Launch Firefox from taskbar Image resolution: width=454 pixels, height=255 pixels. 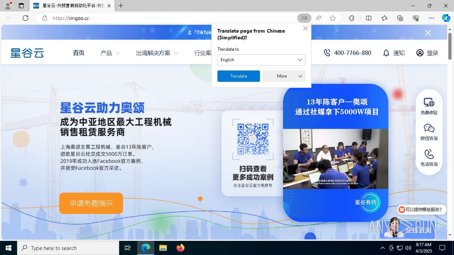click(181, 248)
